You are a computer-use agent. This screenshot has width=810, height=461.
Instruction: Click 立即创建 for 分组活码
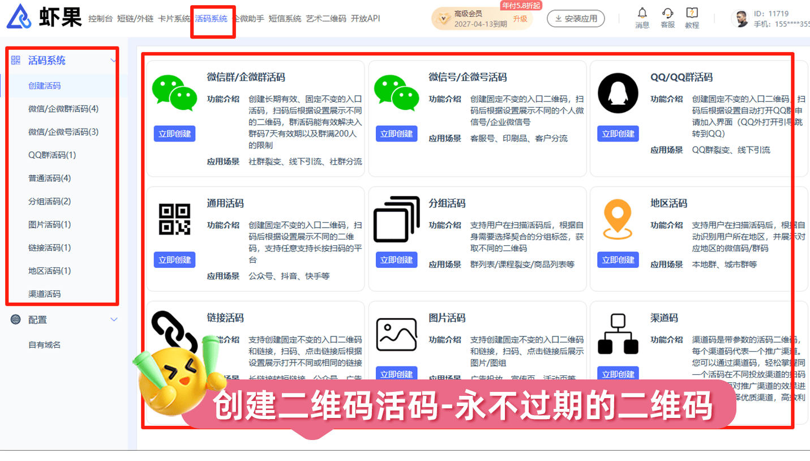(x=396, y=260)
